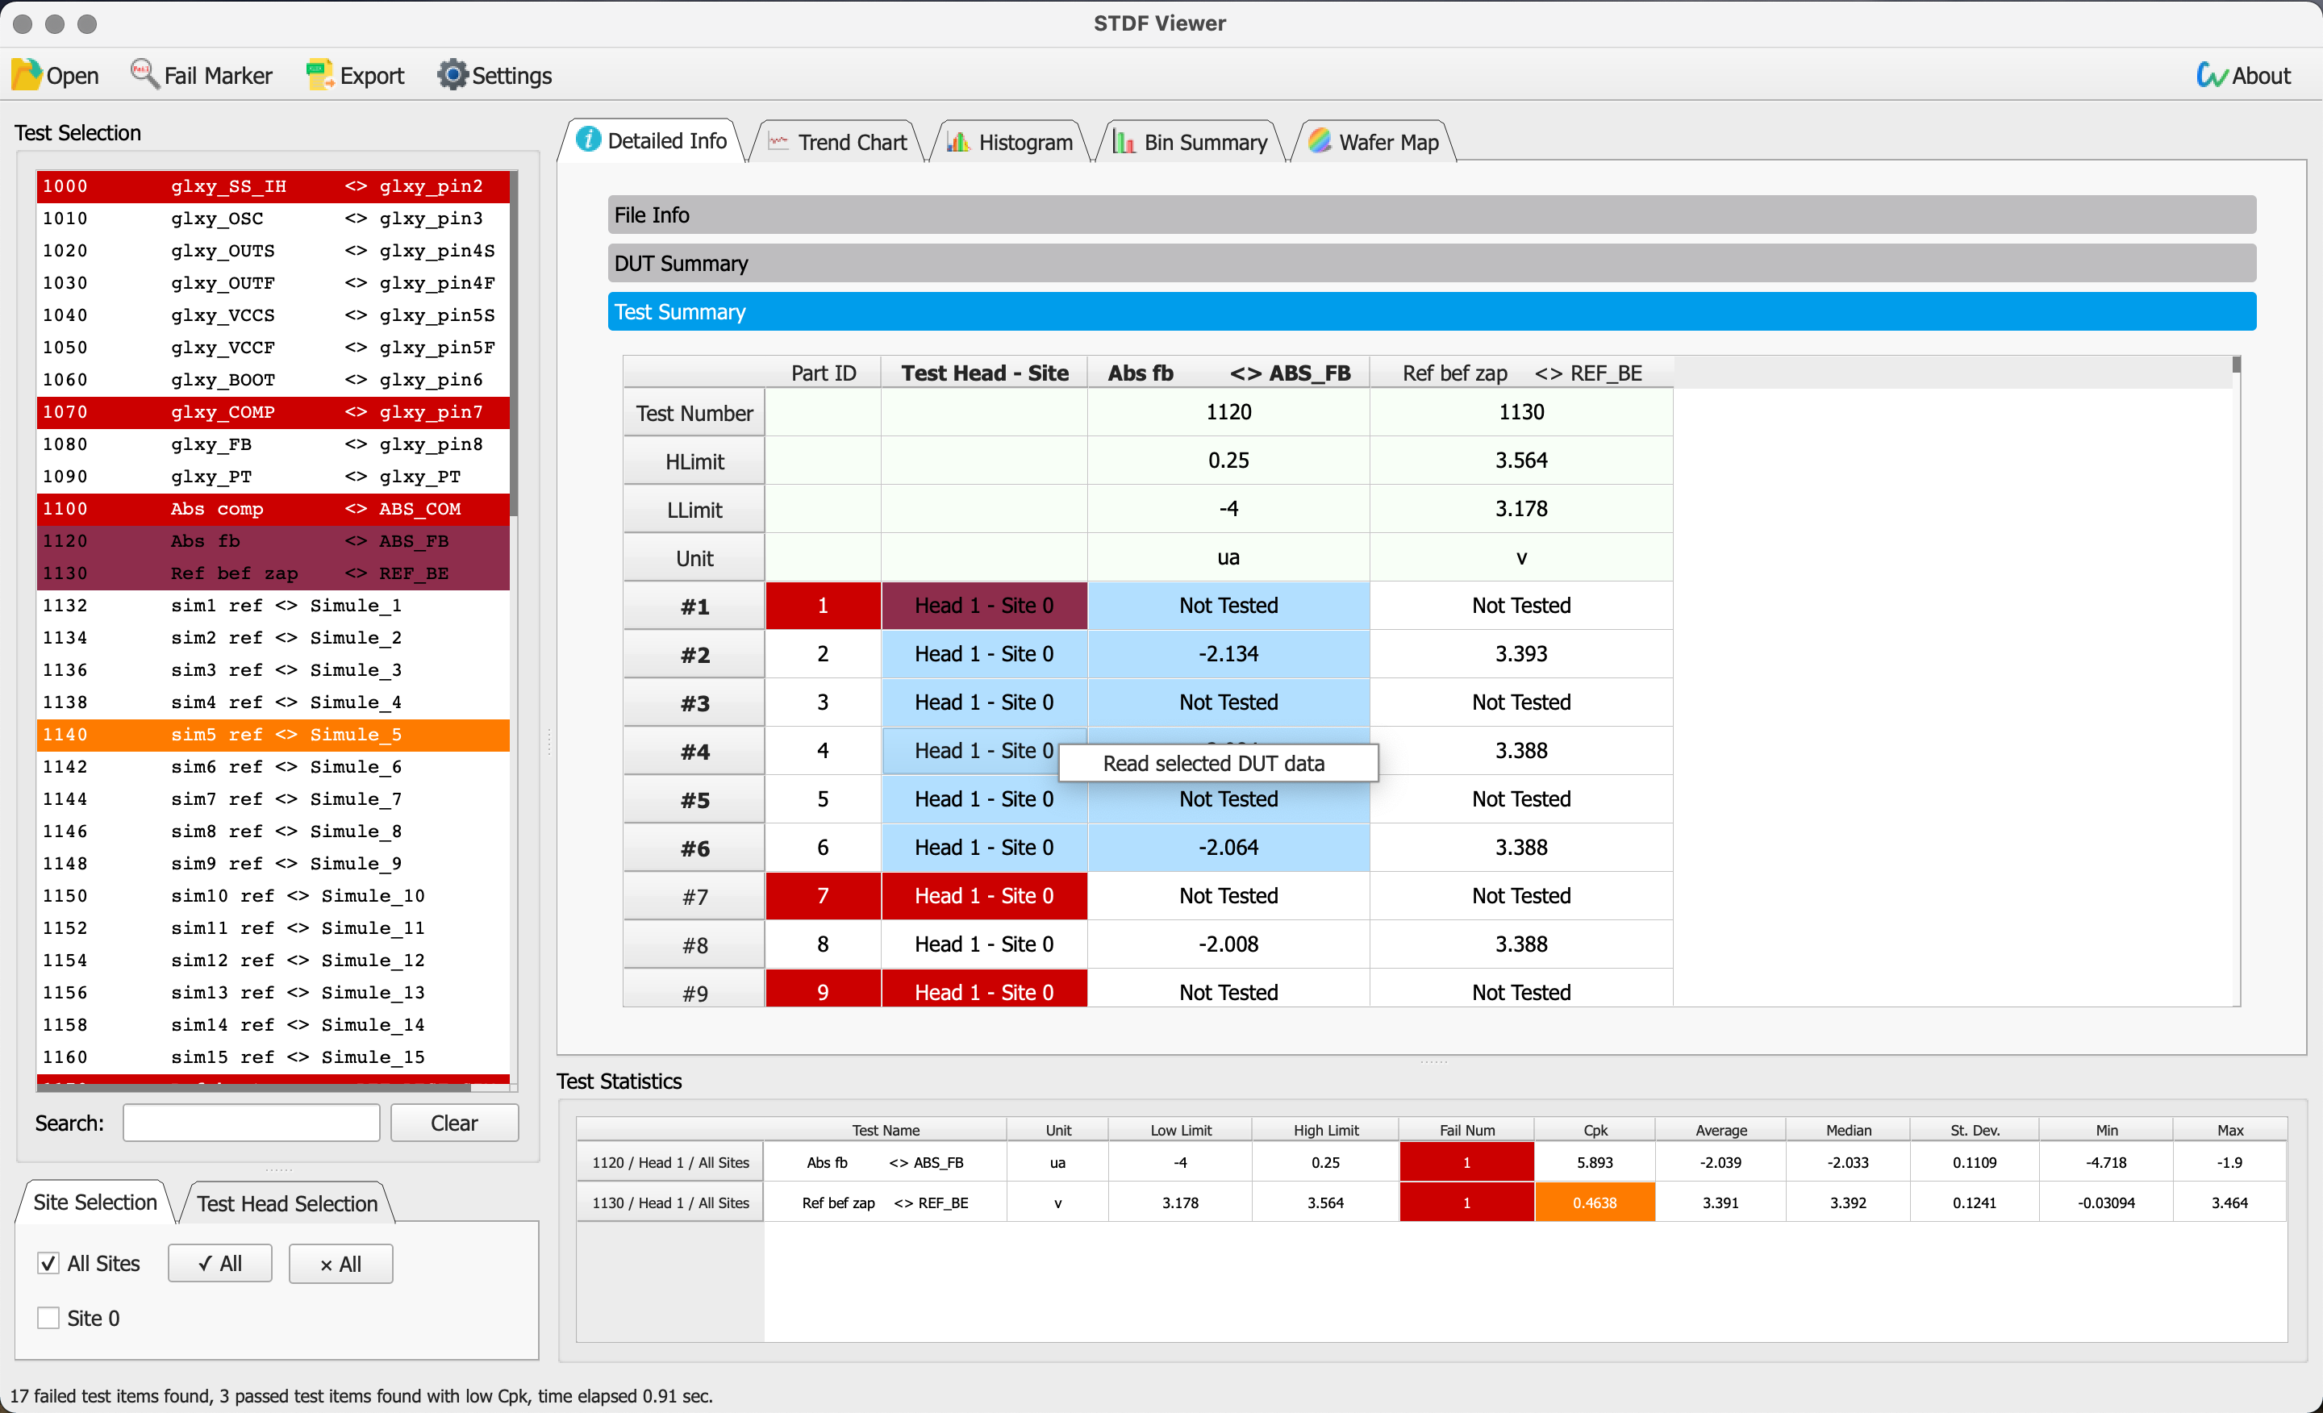
Task: Click the About logo icon
Action: [x=2211, y=74]
